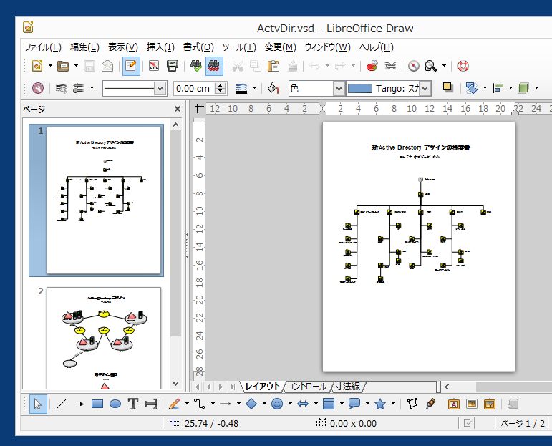Open the Navigator compass icon
The image size is (552, 446).
(414, 66)
